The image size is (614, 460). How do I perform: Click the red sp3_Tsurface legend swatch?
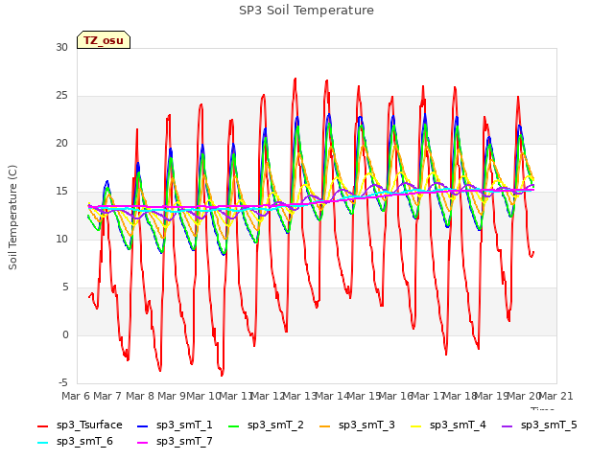(42, 425)
